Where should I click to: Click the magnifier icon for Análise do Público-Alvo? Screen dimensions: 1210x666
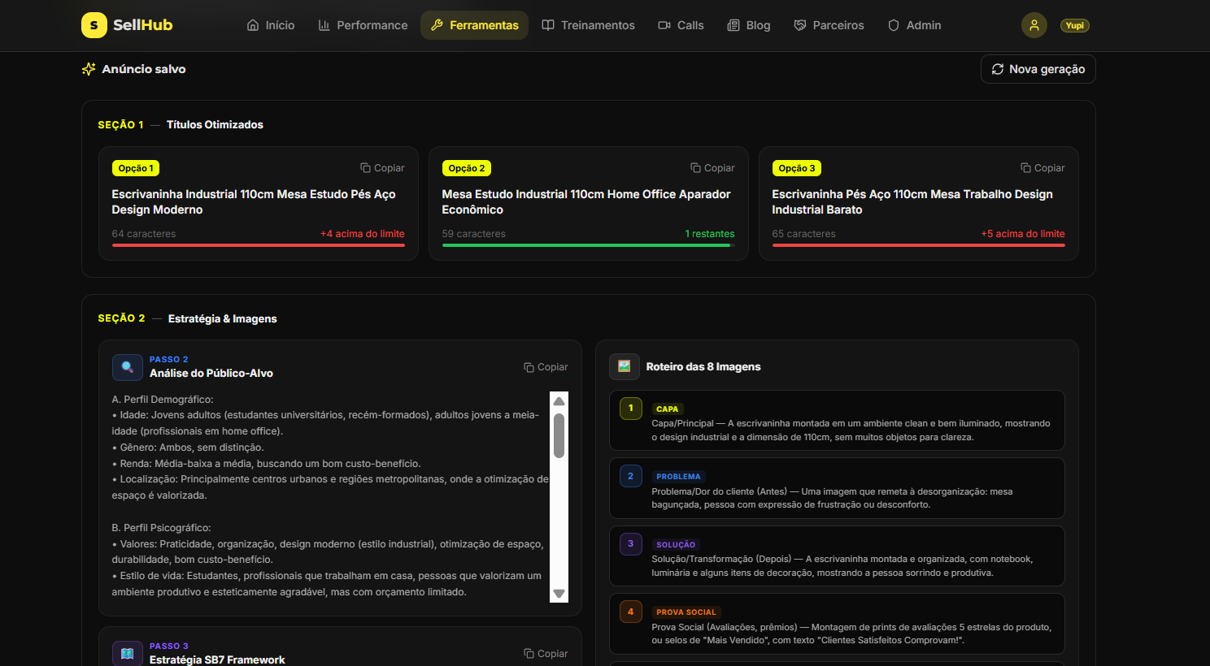click(x=127, y=367)
